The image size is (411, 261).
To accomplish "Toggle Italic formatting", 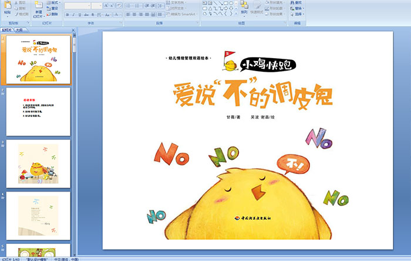I will coord(73,15).
